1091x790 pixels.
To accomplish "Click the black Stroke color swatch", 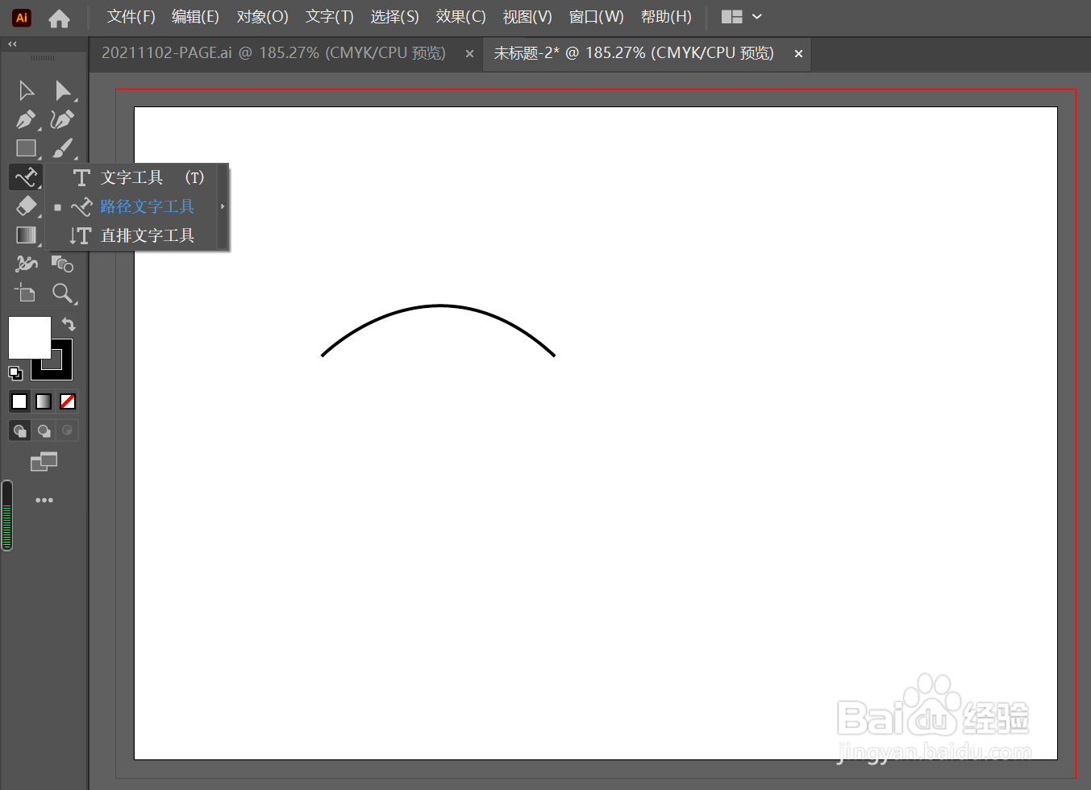I will [63, 369].
